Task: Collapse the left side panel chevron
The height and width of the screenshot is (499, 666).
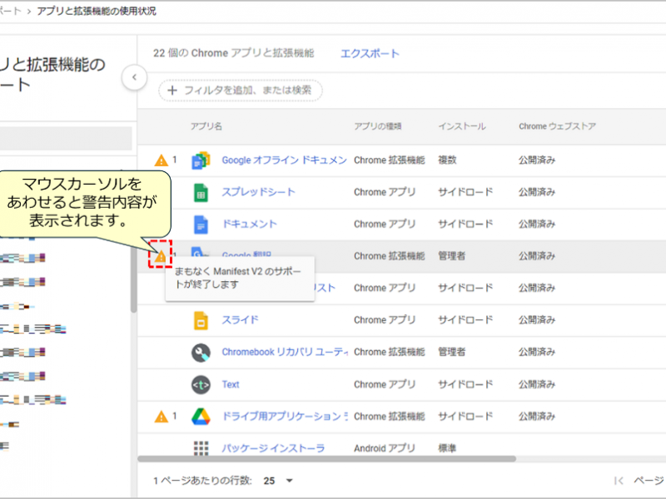Action: point(134,77)
